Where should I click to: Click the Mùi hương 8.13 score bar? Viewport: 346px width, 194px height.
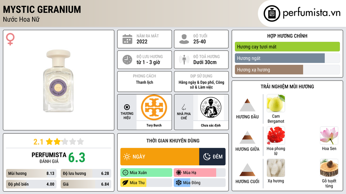pos(31,173)
